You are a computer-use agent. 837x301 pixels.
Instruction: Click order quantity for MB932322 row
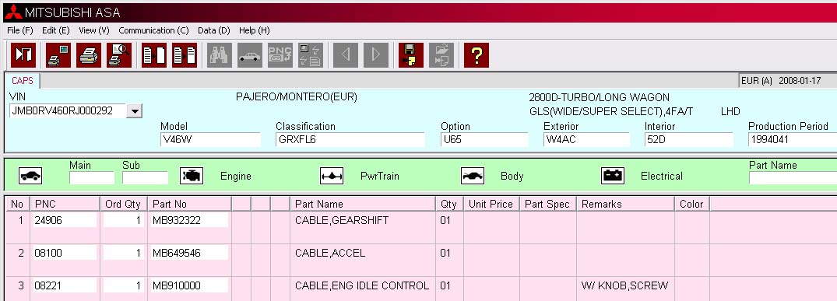124,220
